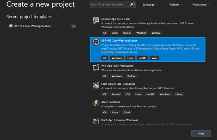Viewport: 217px width, 140px height.
Task: Click the search magnifier icon
Action: click(x=131, y=5)
